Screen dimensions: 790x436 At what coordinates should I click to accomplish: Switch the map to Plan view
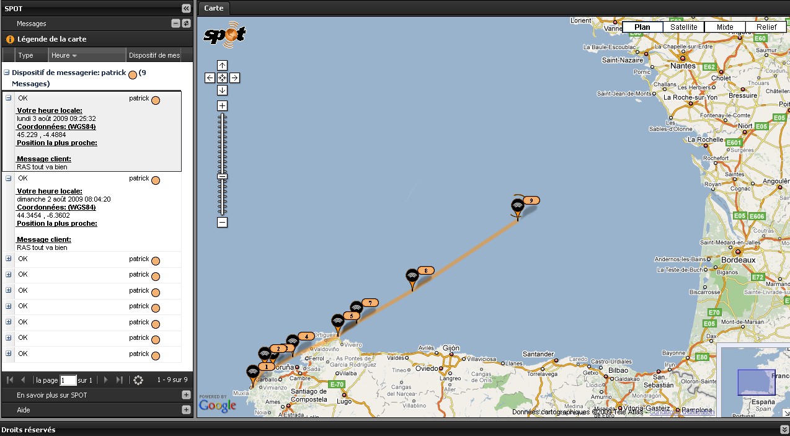(642, 27)
